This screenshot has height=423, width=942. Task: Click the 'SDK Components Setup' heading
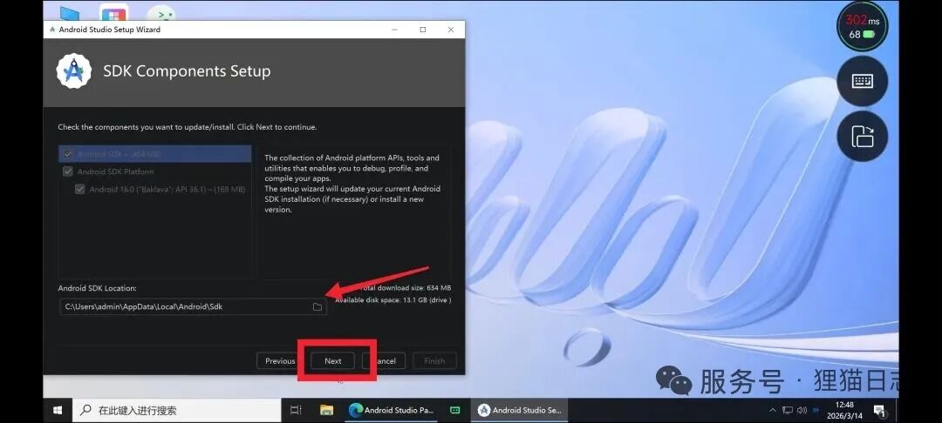coord(187,71)
